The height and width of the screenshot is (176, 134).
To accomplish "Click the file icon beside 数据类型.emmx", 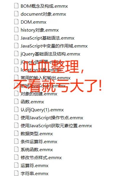I will tap(16, 133).
